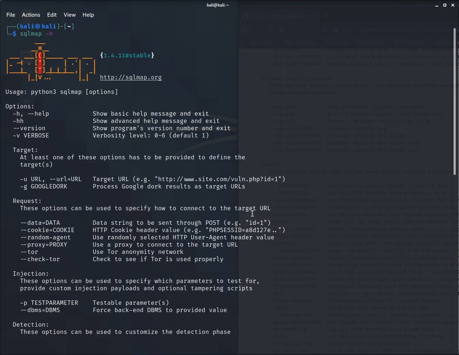Screen dimensions: 459x355
Task: Click the '--dbms=DBMS' option text
Action: [40, 310]
